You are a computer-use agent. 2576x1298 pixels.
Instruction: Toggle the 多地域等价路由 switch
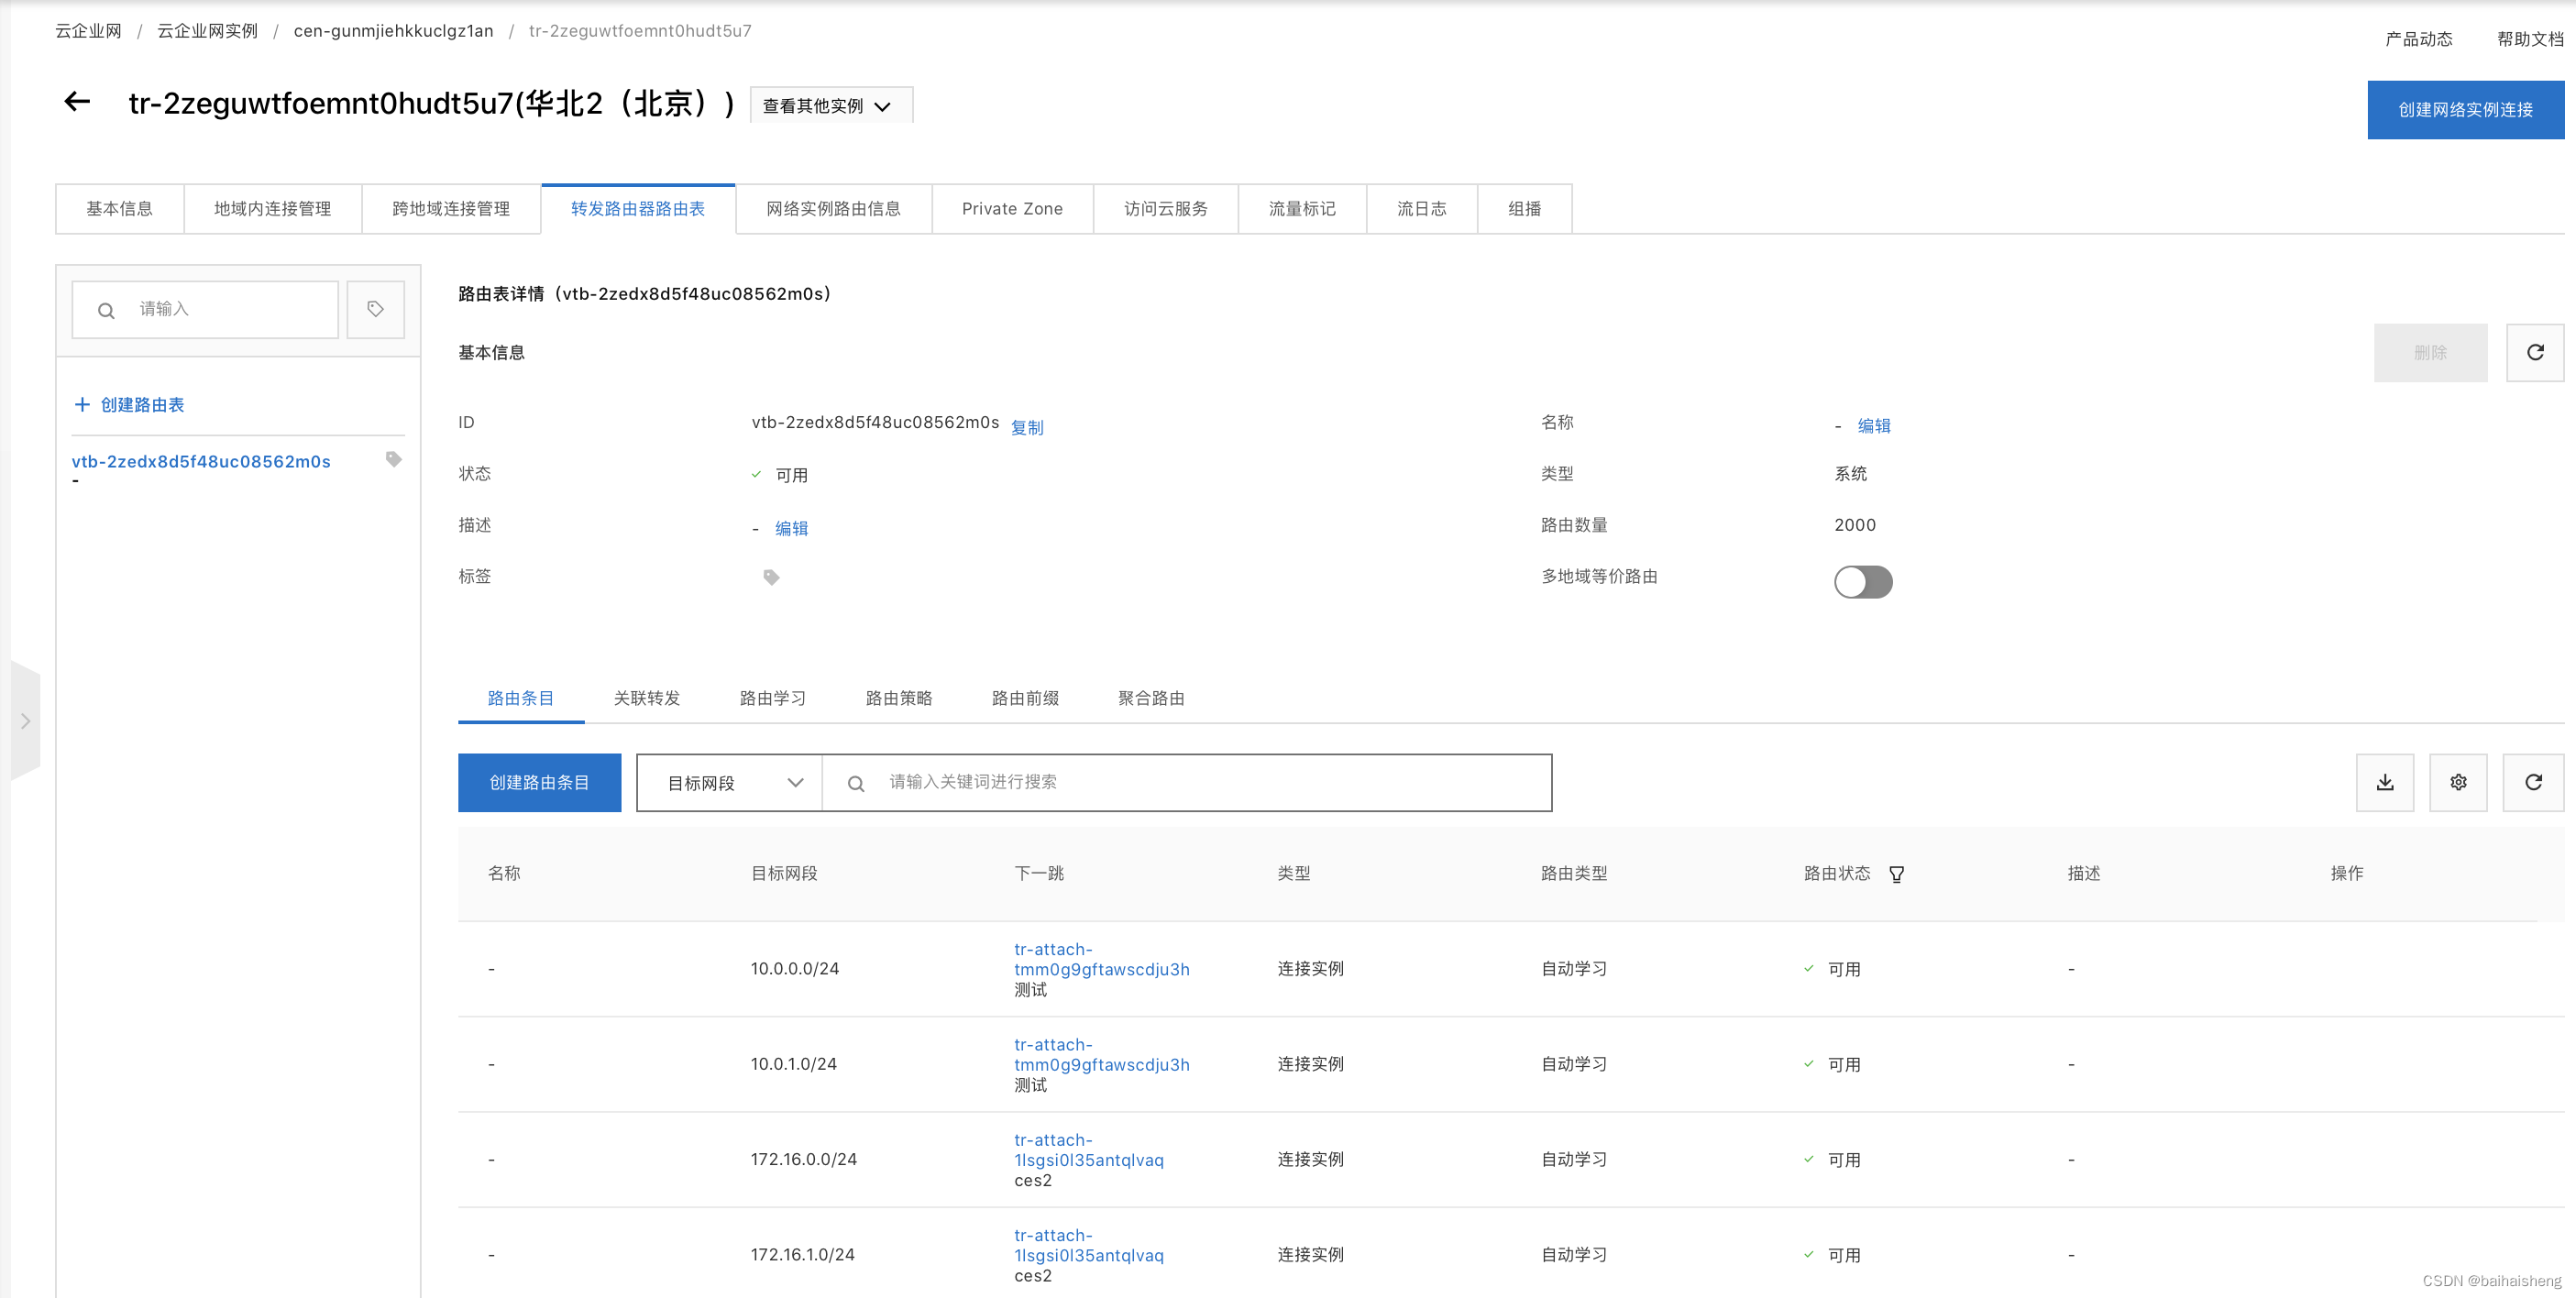pyautogui.click(x=1862, y=581)
